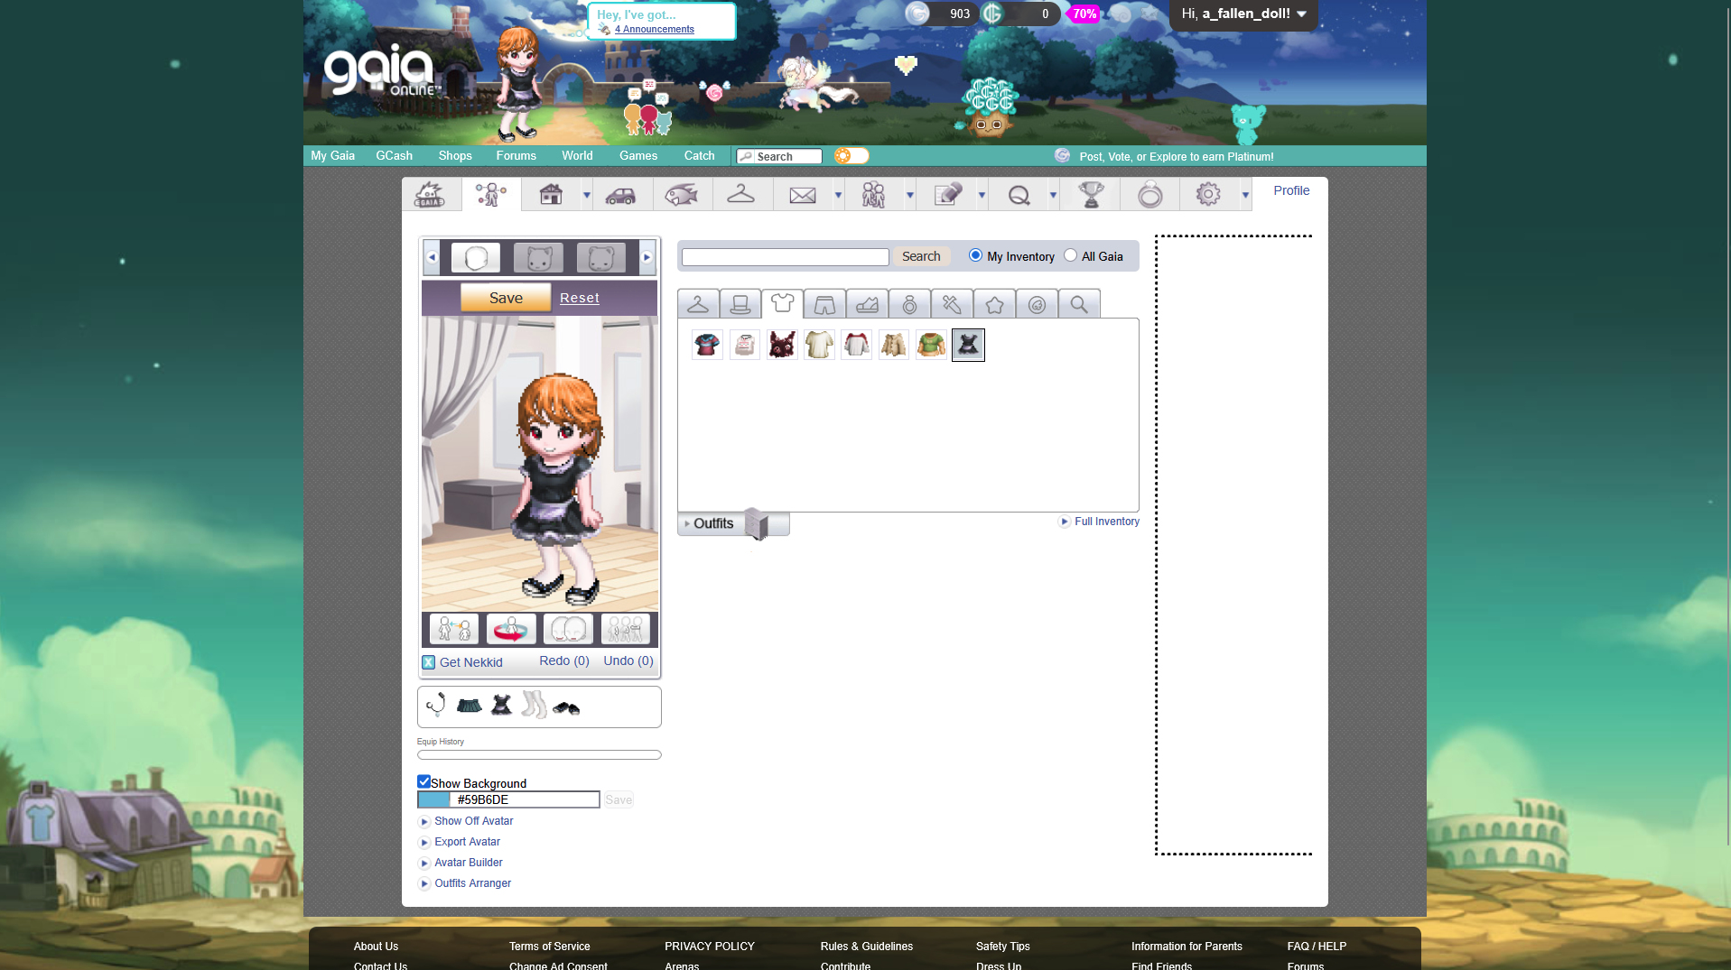
Task: Open the Shops menu
Action: 455,155
